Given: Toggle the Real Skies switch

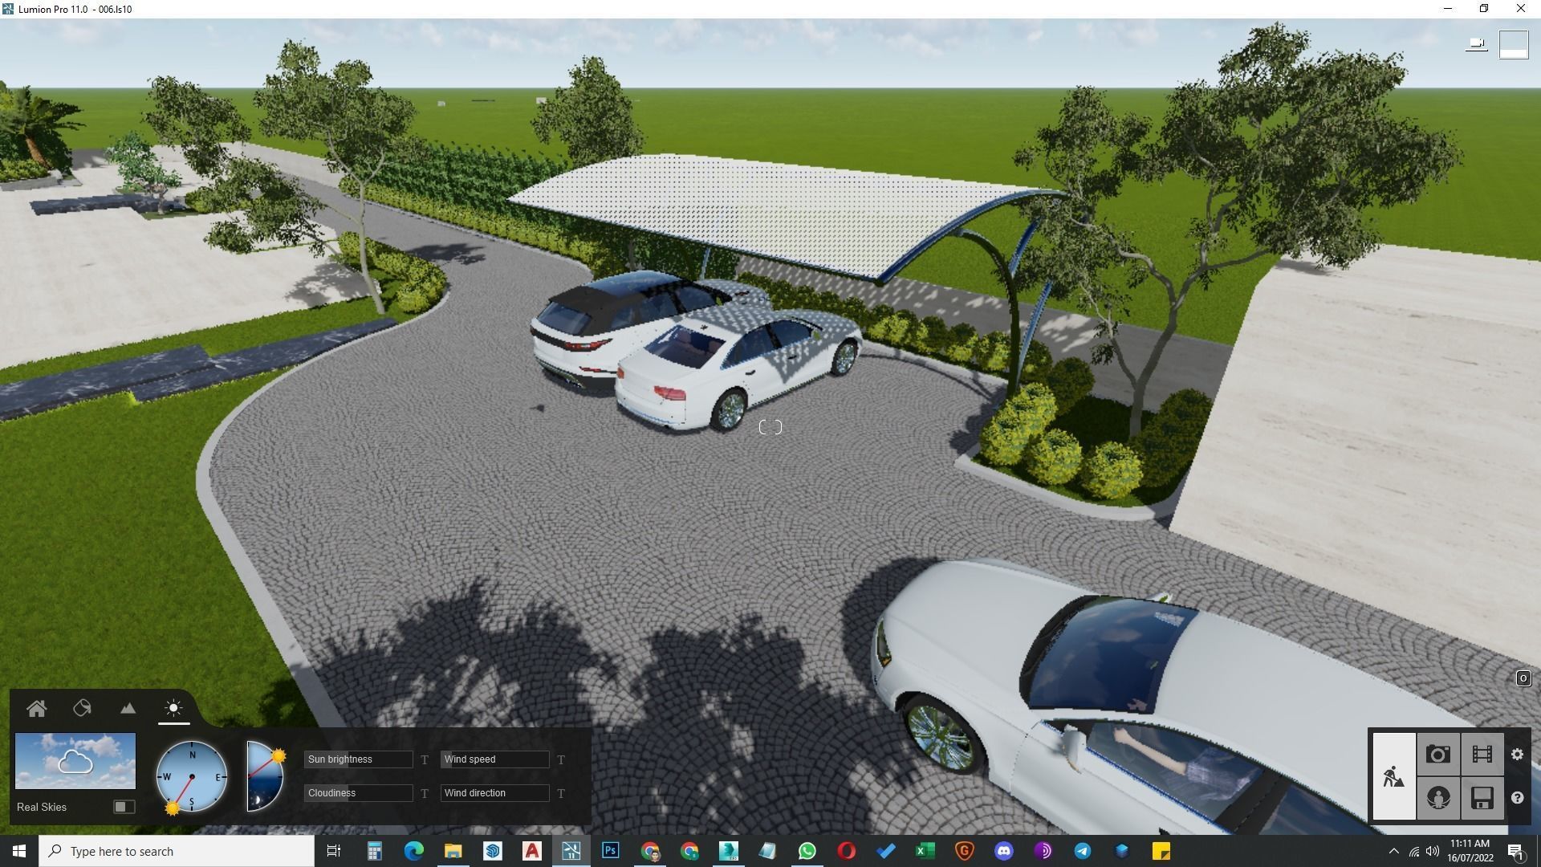Looking at the screenshot, I should click(x=124, y=807).
